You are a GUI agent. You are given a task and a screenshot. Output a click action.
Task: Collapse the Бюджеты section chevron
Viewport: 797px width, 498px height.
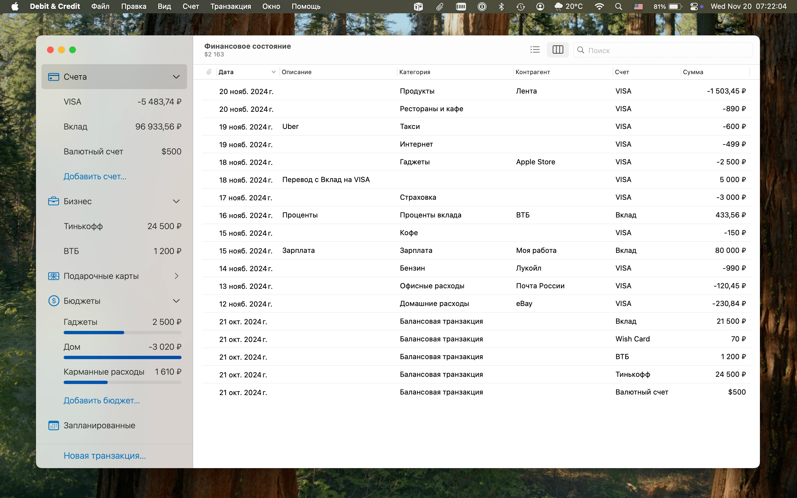point(176,301)
